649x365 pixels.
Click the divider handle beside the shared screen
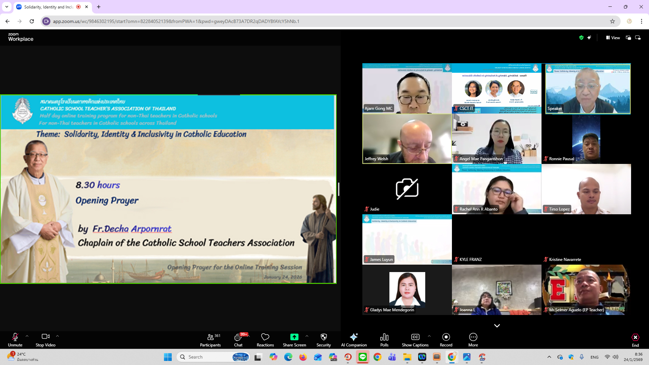click(338, 189)
